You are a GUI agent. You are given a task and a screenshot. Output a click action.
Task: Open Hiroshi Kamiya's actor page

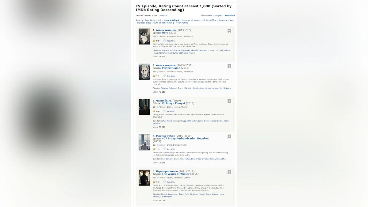tap(212, 88)
